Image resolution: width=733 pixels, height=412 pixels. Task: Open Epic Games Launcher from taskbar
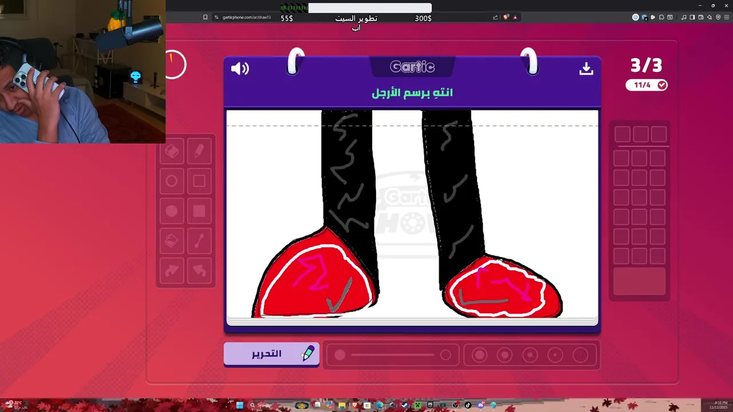point(430,405)
